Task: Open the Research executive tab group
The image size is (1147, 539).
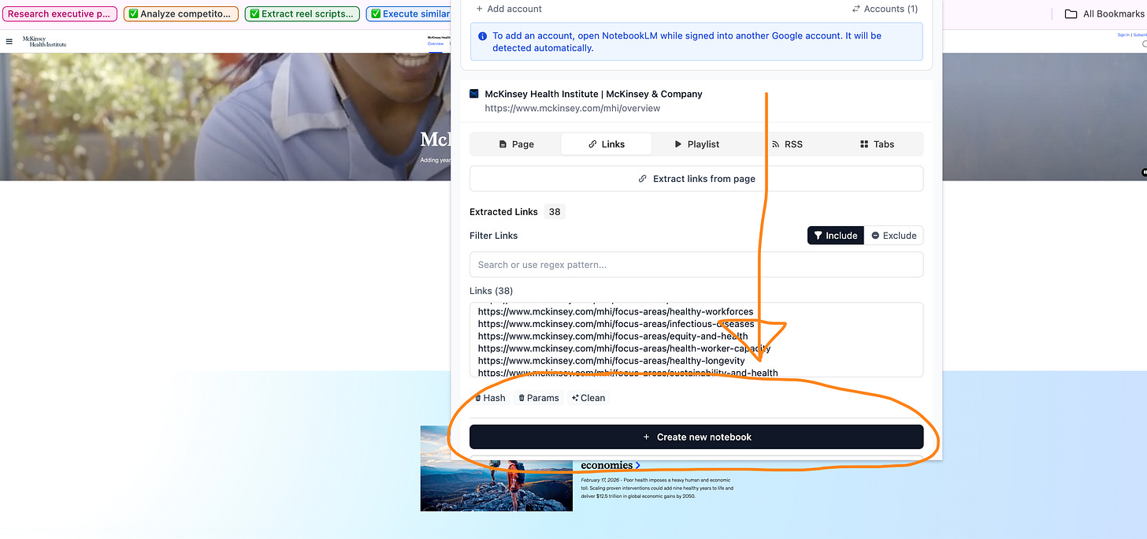Action: coord(59,14)
